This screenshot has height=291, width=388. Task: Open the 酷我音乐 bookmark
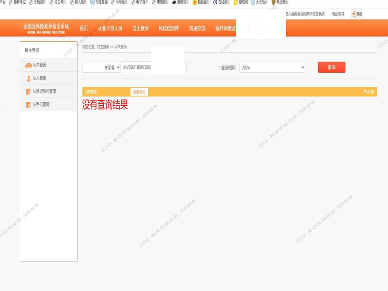[201, 2]
